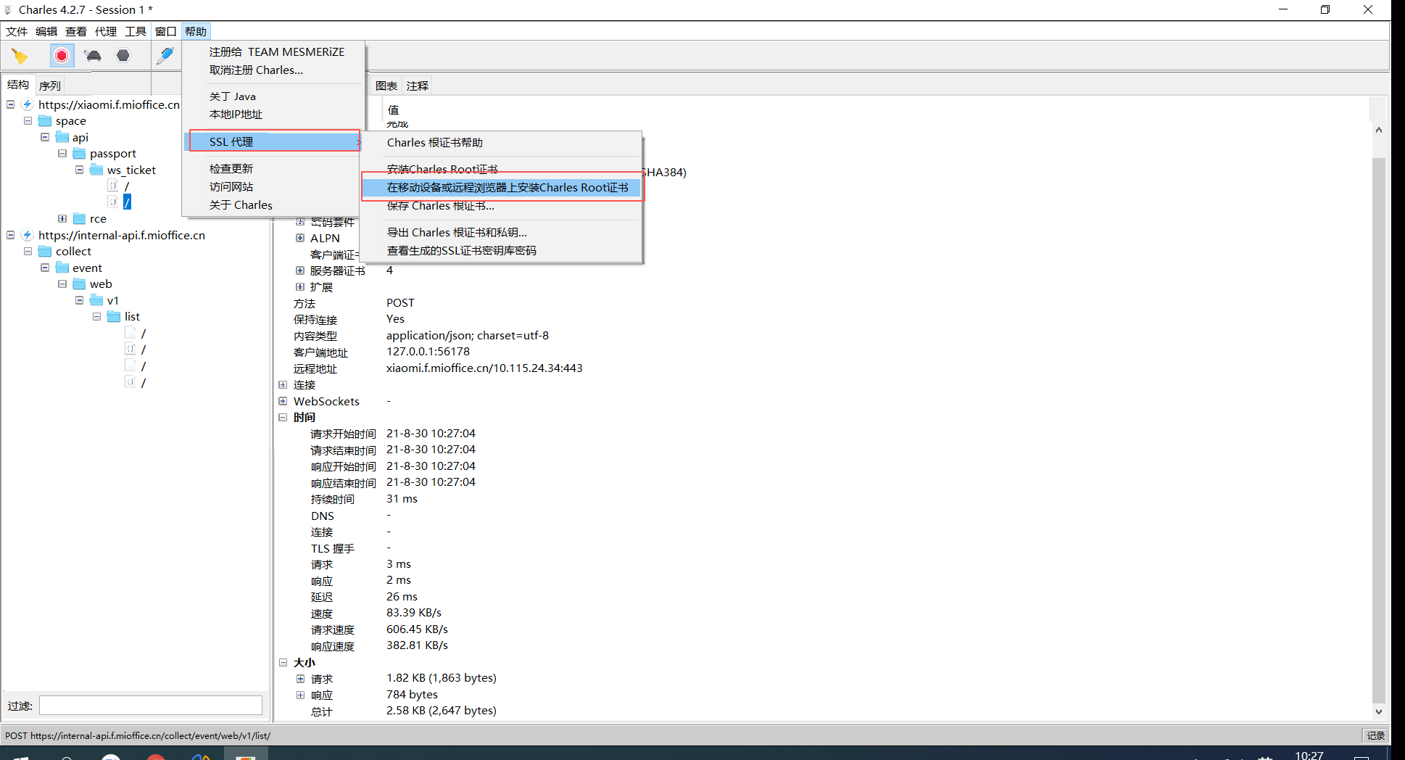Click the event folder icon
Screen dimensions: 1405x760
62,268
